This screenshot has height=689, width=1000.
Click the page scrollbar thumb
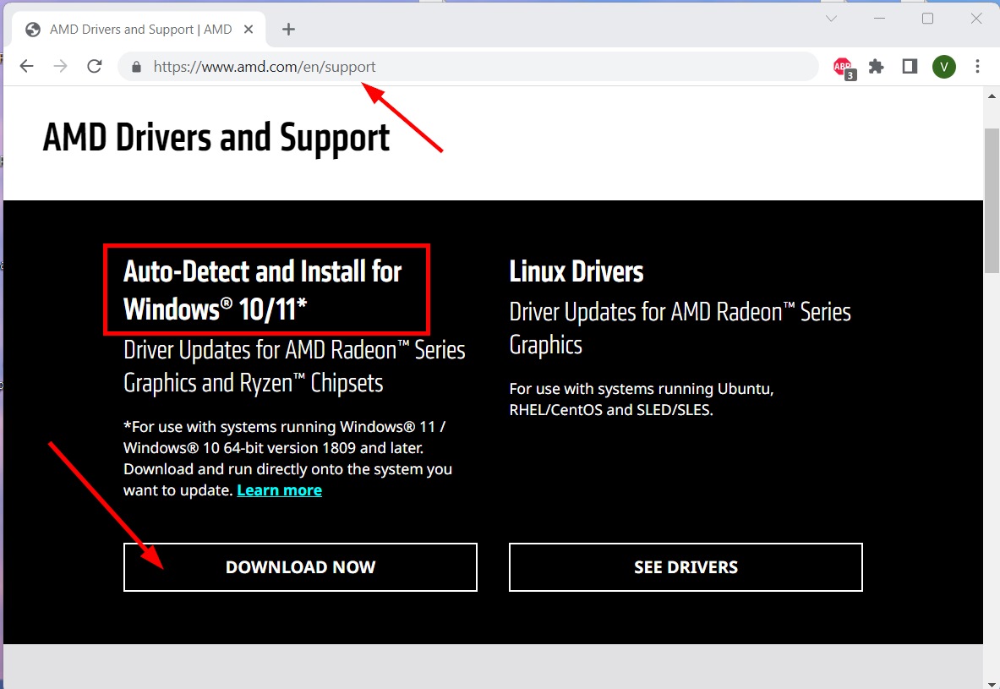point(992,200)
